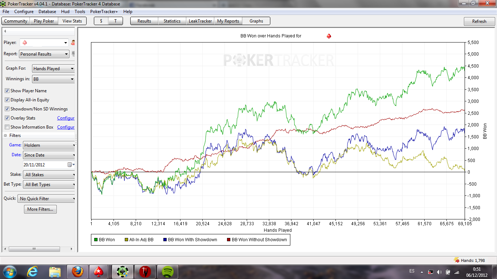Image resolution: width=497 pixels, height=279 pixels.
Task: Click the red spade icon in chart title
Action: (x=329, y=36)
